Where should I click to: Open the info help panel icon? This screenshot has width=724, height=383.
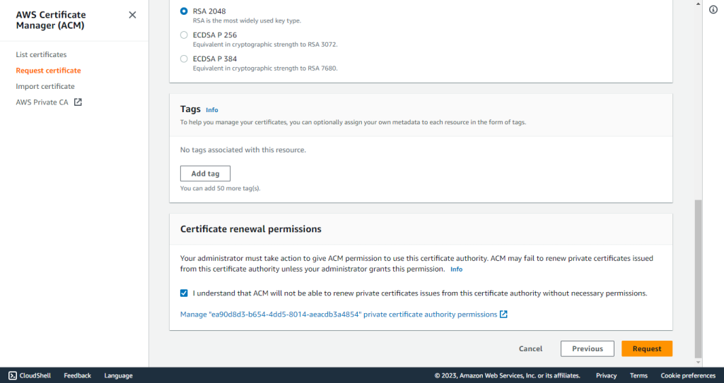point(713,10)
